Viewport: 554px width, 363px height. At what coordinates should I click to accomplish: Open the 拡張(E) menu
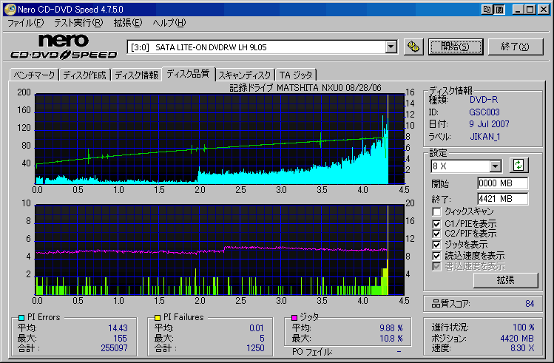(x=127, y=23)
